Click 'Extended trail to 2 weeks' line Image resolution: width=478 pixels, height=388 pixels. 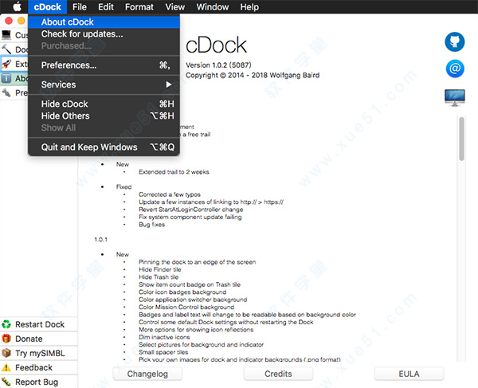[x=174, y=172]
